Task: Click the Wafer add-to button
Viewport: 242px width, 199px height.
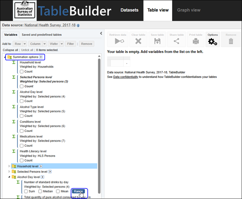Action: tap(54, 44)
